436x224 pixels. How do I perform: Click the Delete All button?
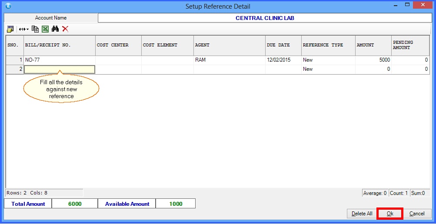pos(362,214)
